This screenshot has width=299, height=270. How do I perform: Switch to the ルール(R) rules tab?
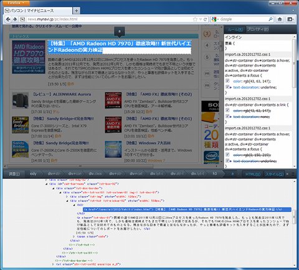point(235,29)
